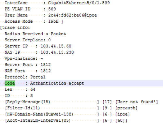
Task: Click the Protocol Portal text
Action: (25, 77)
